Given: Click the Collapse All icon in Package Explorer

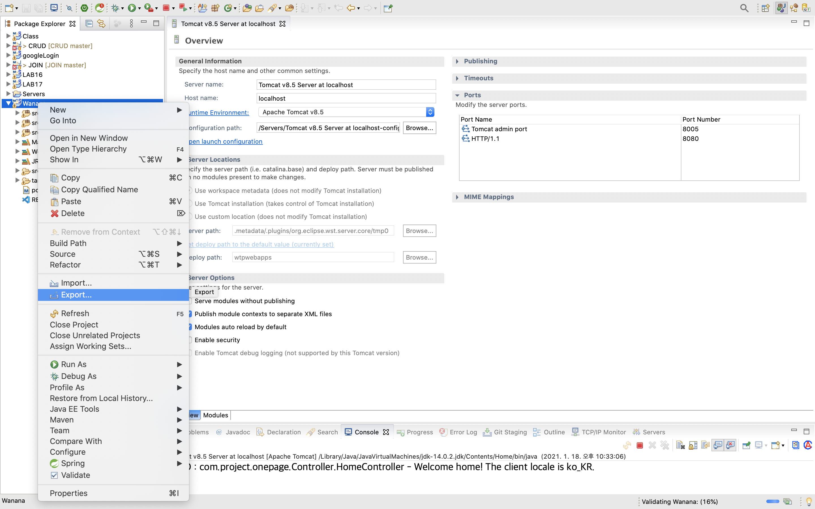Looking at the screenshot, I should 89,23.
